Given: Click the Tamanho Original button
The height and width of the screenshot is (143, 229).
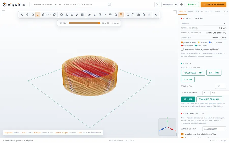Looking at the screenshot, I should coord(209,99).
